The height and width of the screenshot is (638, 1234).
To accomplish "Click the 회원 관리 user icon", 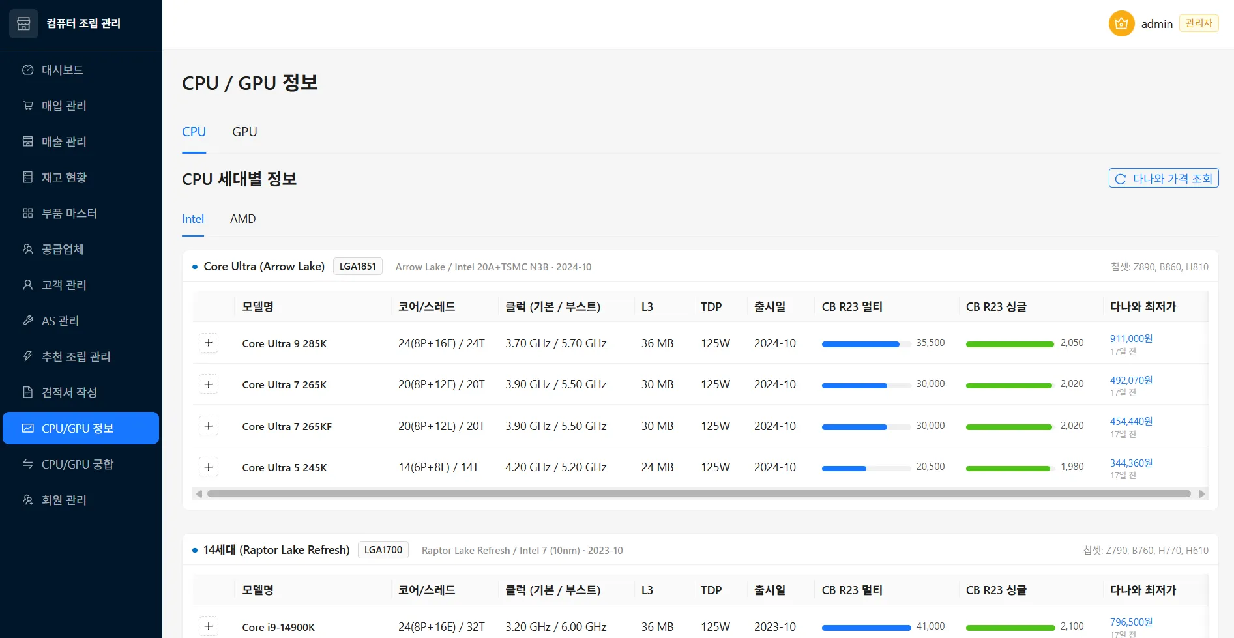I will 28,500.
